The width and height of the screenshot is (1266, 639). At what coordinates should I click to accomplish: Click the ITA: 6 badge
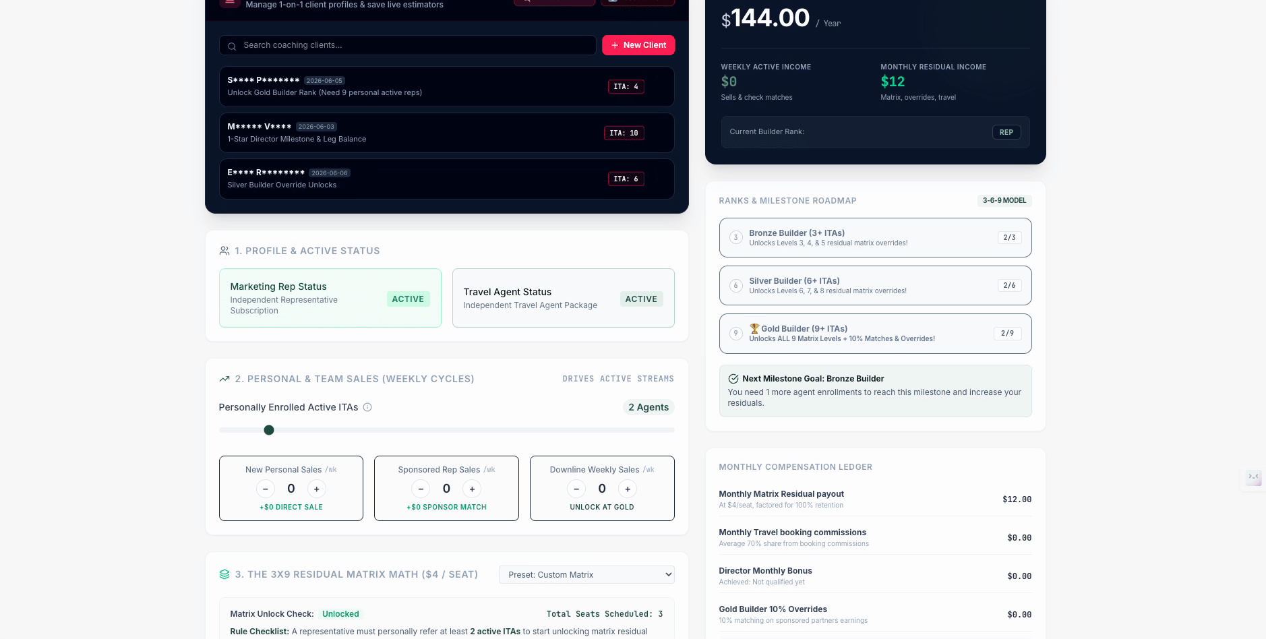point(626,179)
